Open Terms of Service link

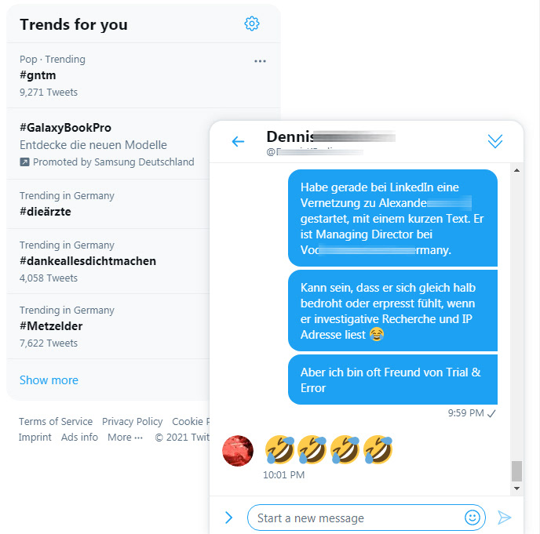pyautogui.click(x=56, y=422)
